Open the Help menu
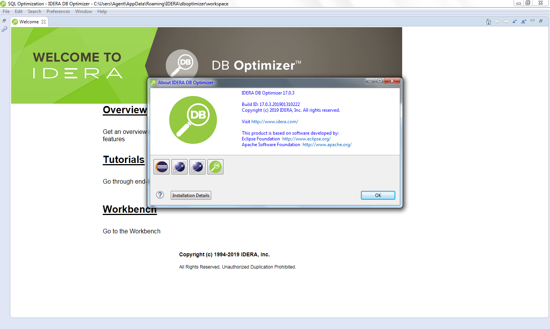 [x=102, y=11]
